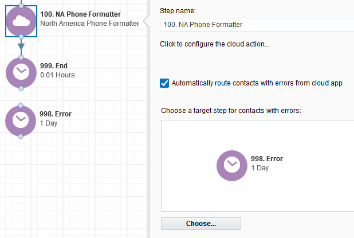Click bottom connector of NA Phone Formatter step
The height and width of the screenshot is (238, 354).
(x=21, y=37)
